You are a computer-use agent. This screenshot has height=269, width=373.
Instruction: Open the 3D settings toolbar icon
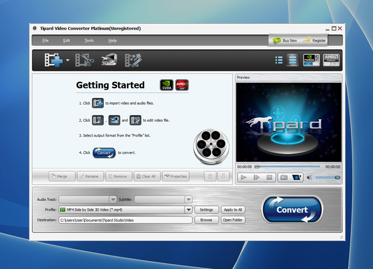coord(109,60)
